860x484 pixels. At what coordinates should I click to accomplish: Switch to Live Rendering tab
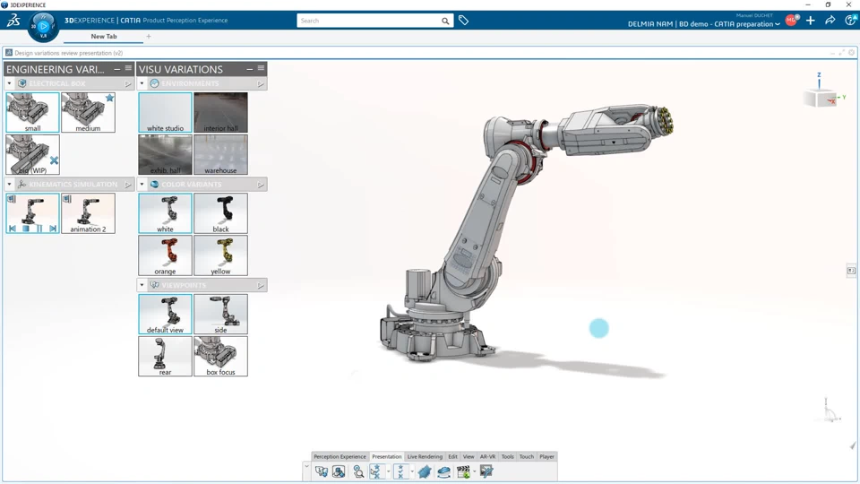[425, 456]
